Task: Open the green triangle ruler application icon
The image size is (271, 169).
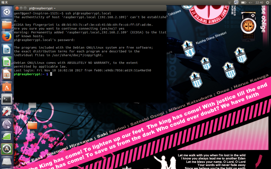Action: point(7,136)
